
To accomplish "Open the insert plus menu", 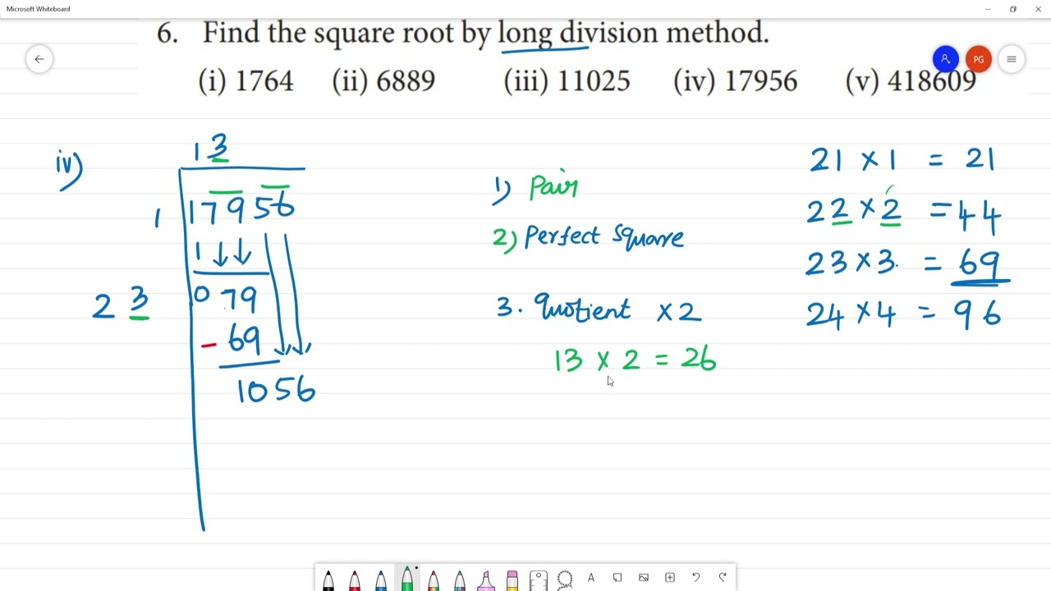I will (x=670, y=578).
